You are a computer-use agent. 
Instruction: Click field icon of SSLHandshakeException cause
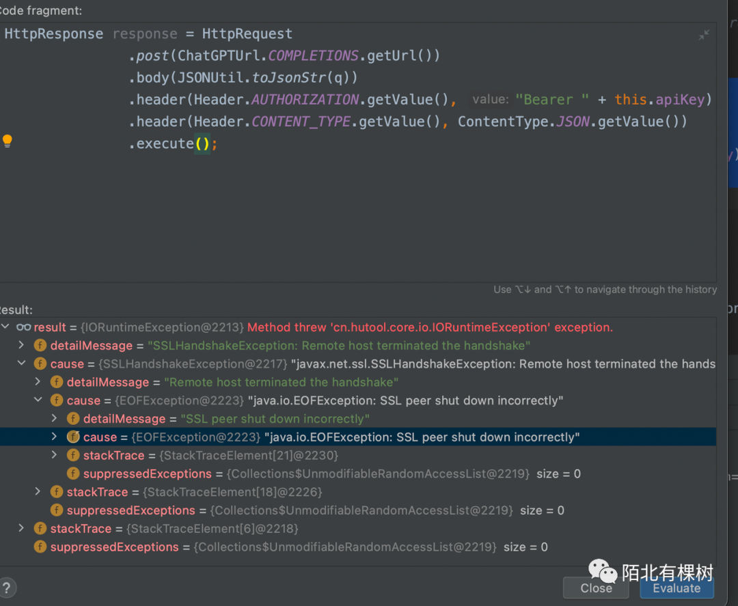click(x=40, y=364)
